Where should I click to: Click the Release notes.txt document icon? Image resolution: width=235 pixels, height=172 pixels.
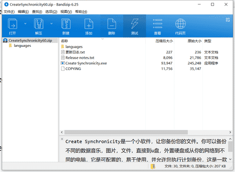click(x=63, y=57)
